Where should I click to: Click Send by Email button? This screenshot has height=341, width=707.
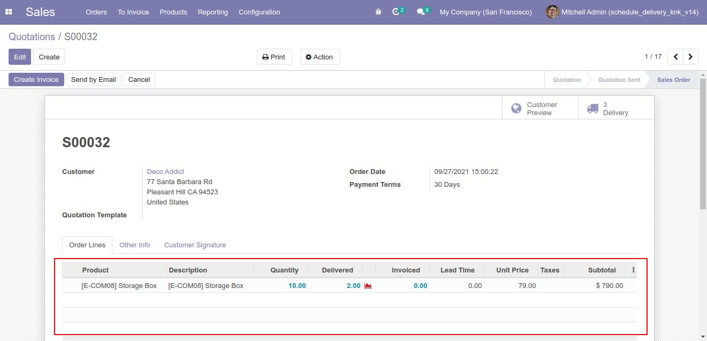click(x=94, y=80)
